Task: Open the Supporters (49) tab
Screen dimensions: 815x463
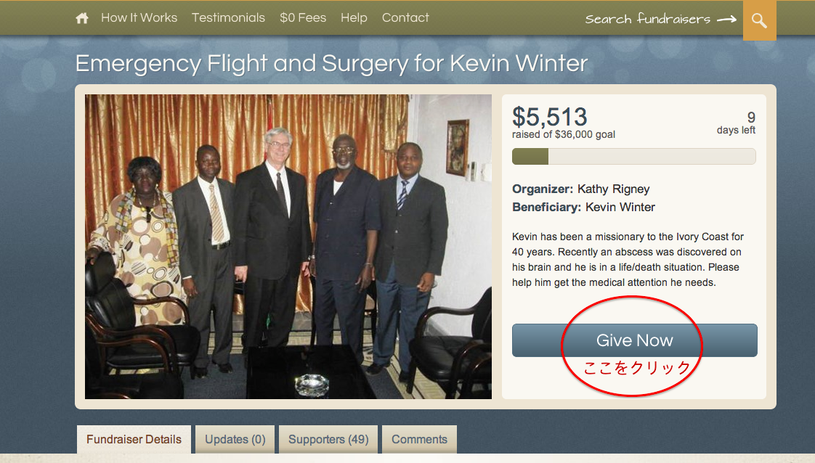Action: point(328,440)
